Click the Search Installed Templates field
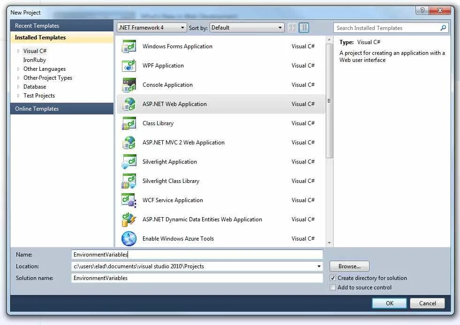This screenshot has height=325, width=460. click(387, 28)
